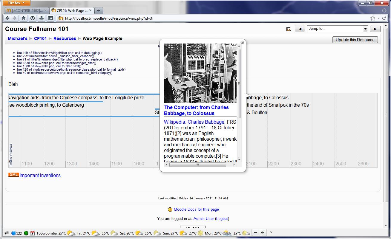Go to next activity with right arrow button
The image size is (391, 239).
click(x=375, y=29)
